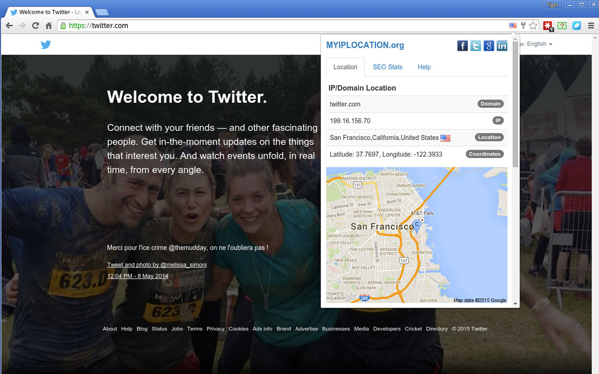
Task: Click the Privacy footer link
Action: coord(215,329)
